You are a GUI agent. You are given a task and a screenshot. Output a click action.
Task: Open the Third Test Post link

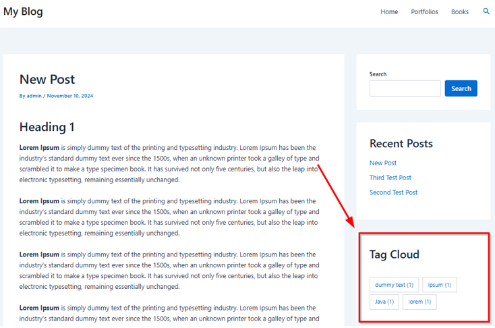(x=390, y=177)
